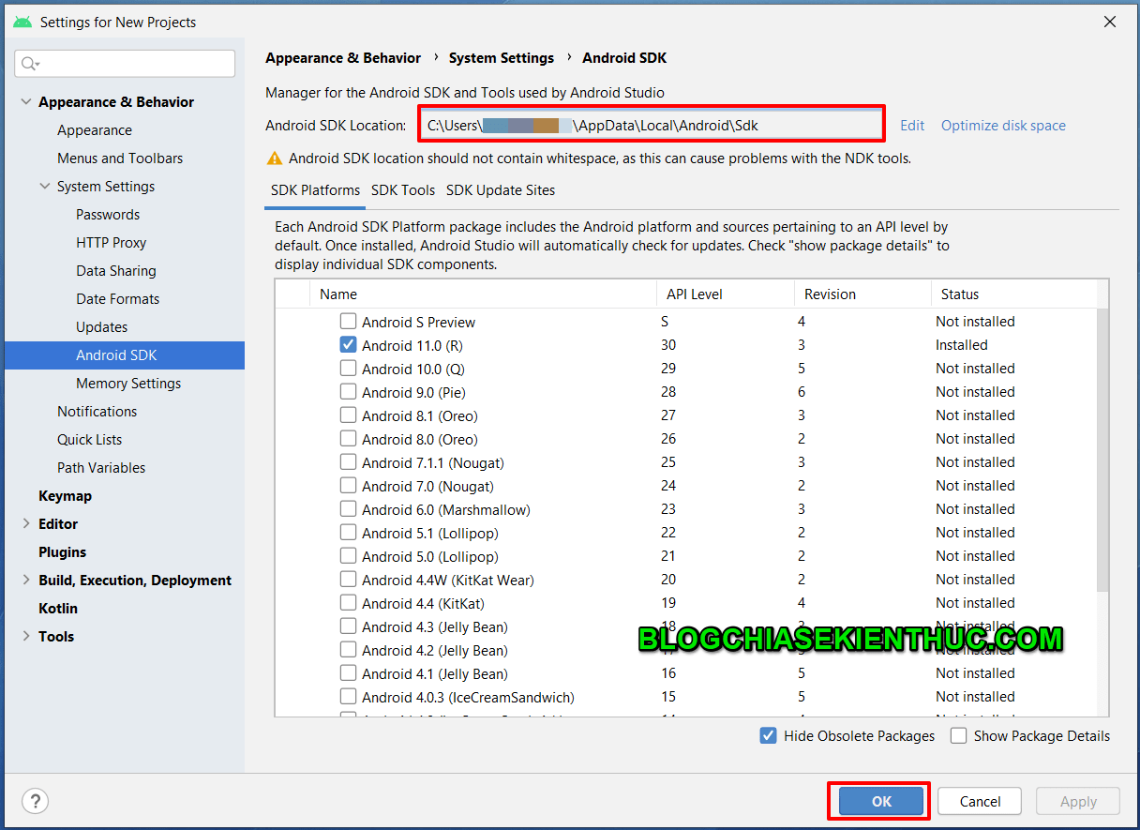Viewport: 1140px width, 830px height.
Task: Expand the Editor tree node
Action: tap(25, 524)
